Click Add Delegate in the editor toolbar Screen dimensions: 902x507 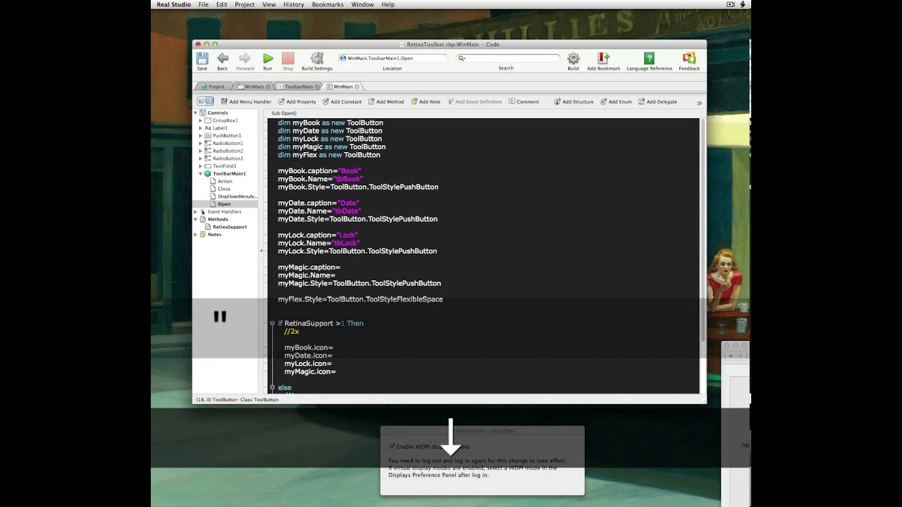pos(657,101)
